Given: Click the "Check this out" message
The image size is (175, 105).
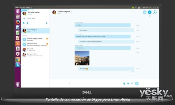Looking at the screenshot, I should 103,48.
